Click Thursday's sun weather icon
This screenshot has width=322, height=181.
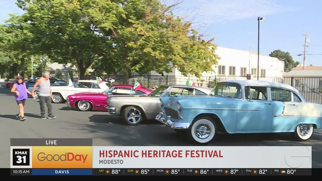[x=255, y=172]
